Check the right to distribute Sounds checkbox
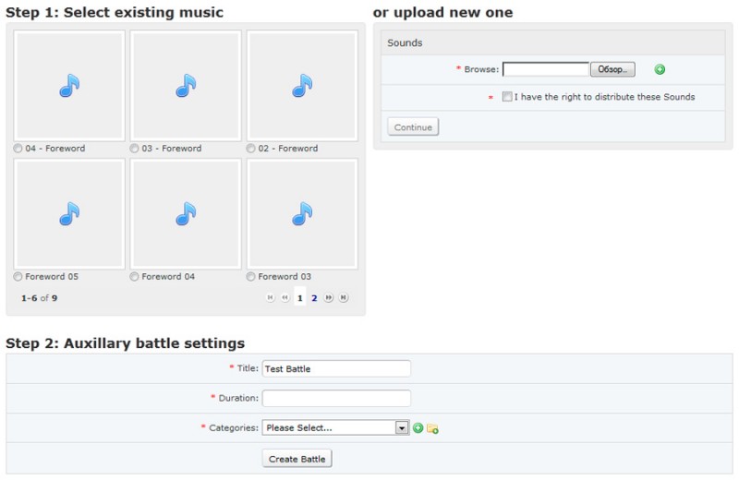Image resolution: width=739 pixels, height=480 pixels. pyautogui.click(x=507, y=97)
